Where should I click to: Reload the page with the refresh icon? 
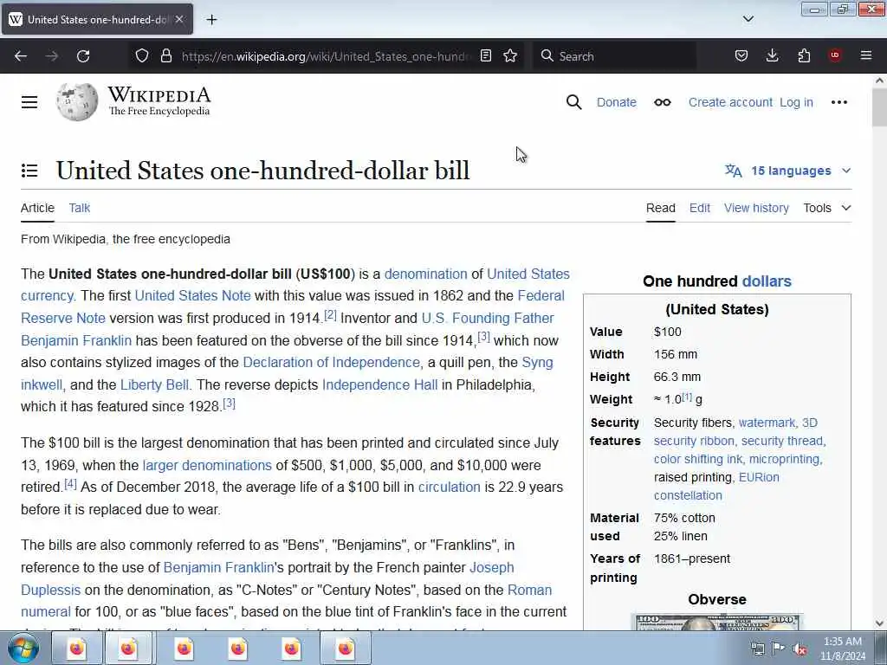pos(83,56)
